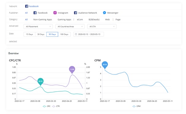Image resolution: width=186 pixels, height=114 pixels.
Task: Select Non-Gaming Apps category
Action: pyautogui.click(x=43, y=20)
